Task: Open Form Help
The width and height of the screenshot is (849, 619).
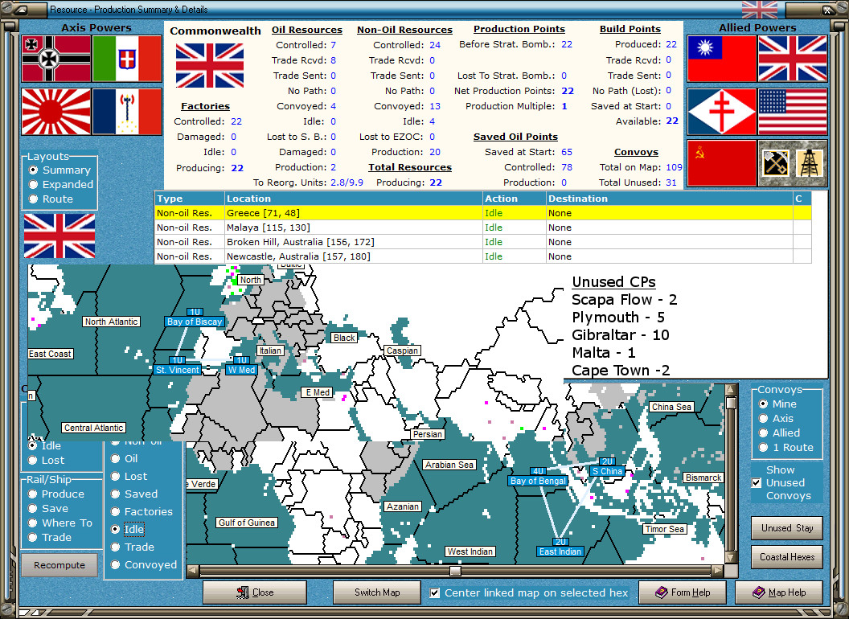Action: 683,592
